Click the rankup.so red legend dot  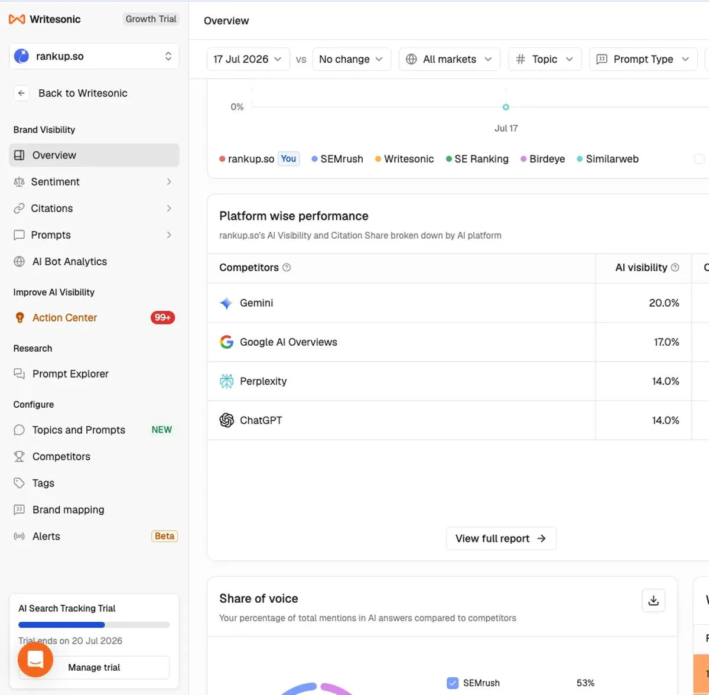222,159
